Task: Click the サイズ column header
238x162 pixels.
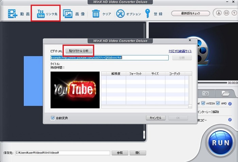Action: (155, 74)
